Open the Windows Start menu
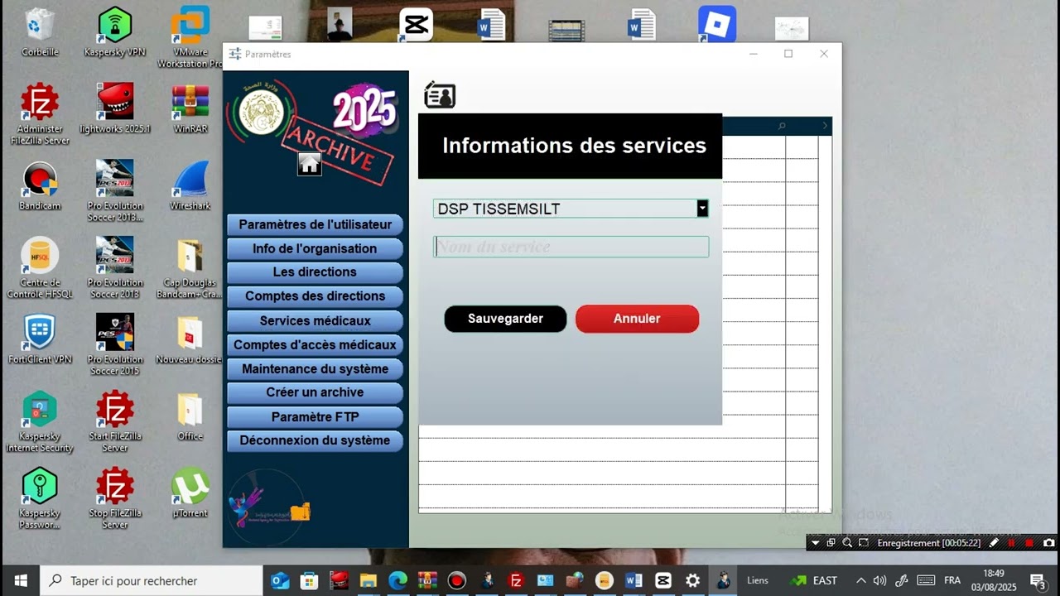 [20, 580]
